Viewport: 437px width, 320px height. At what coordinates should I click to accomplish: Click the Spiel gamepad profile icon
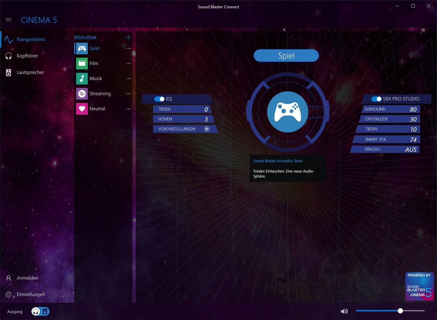pos(82,48)
